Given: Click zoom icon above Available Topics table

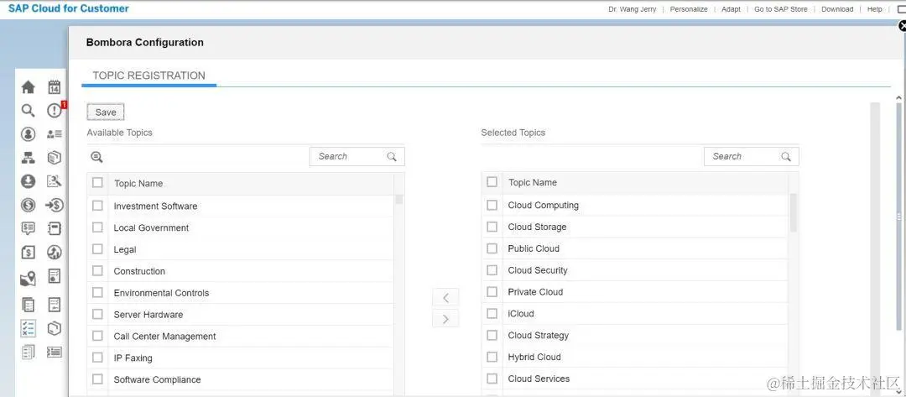Looking at the screenshot, I should (x=96, y=157).
